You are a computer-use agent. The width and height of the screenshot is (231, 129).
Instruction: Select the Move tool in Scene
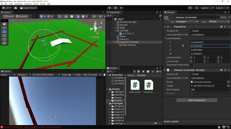[x=4, y=28]
